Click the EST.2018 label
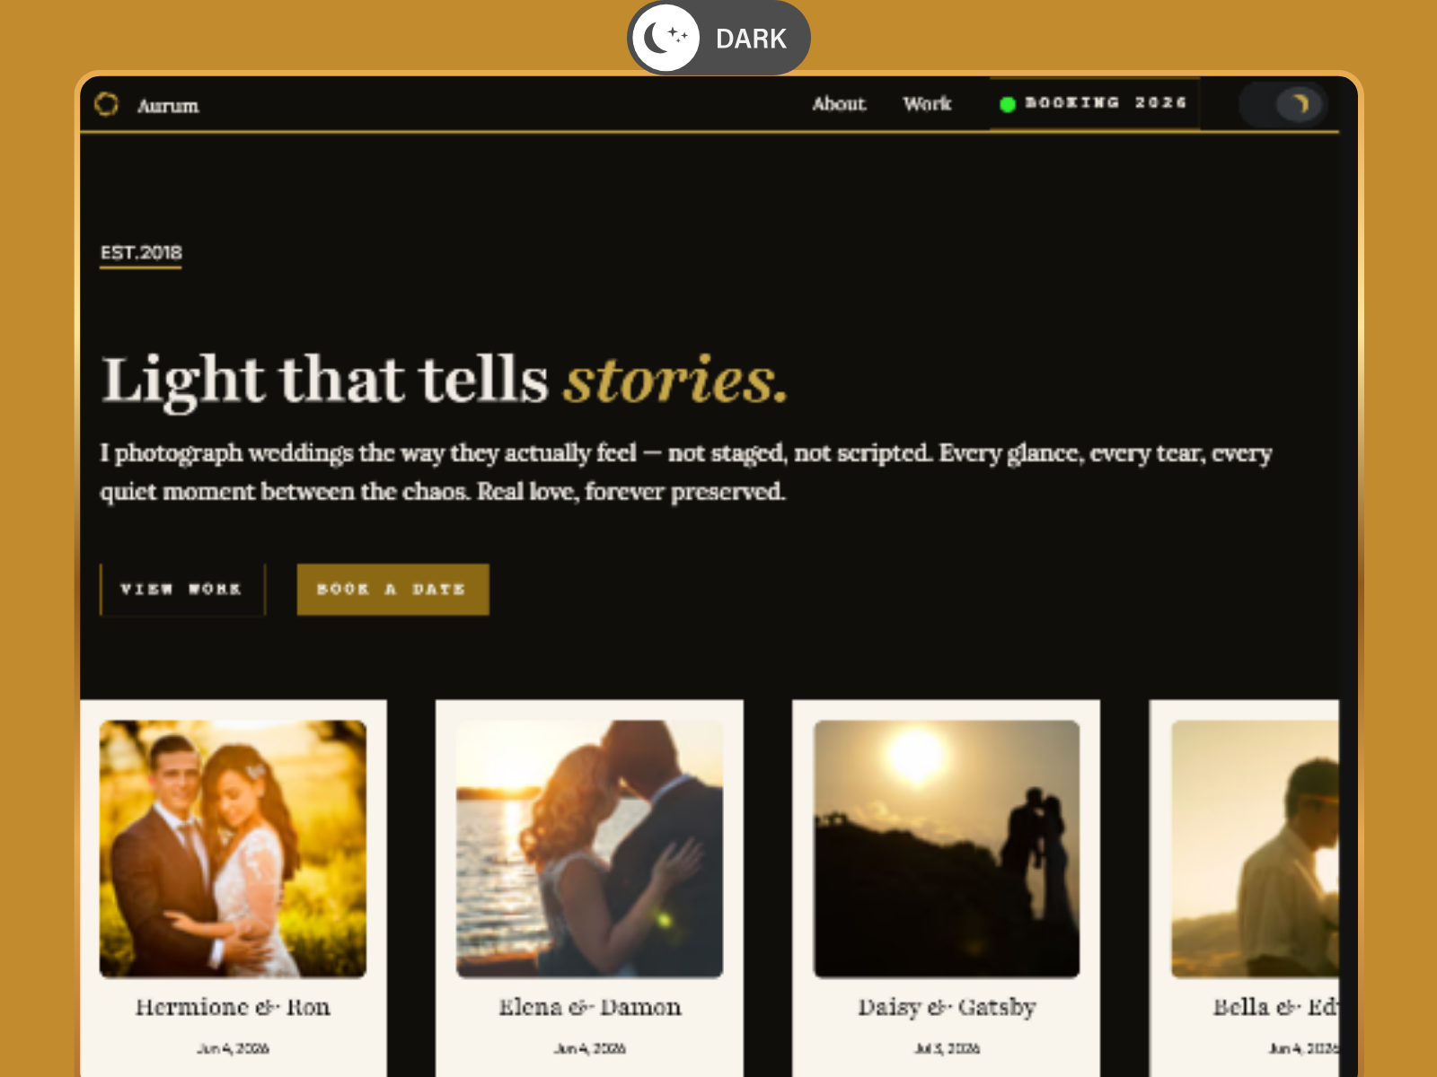This screenshot has height=1077, width=1437. [141, 252]
